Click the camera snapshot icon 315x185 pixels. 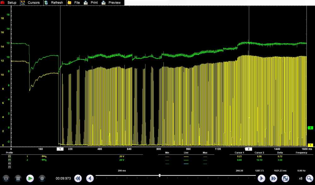click(x=6, y=178)
